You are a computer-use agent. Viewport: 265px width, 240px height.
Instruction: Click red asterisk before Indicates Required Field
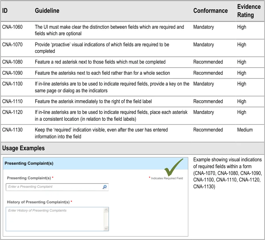150,178
